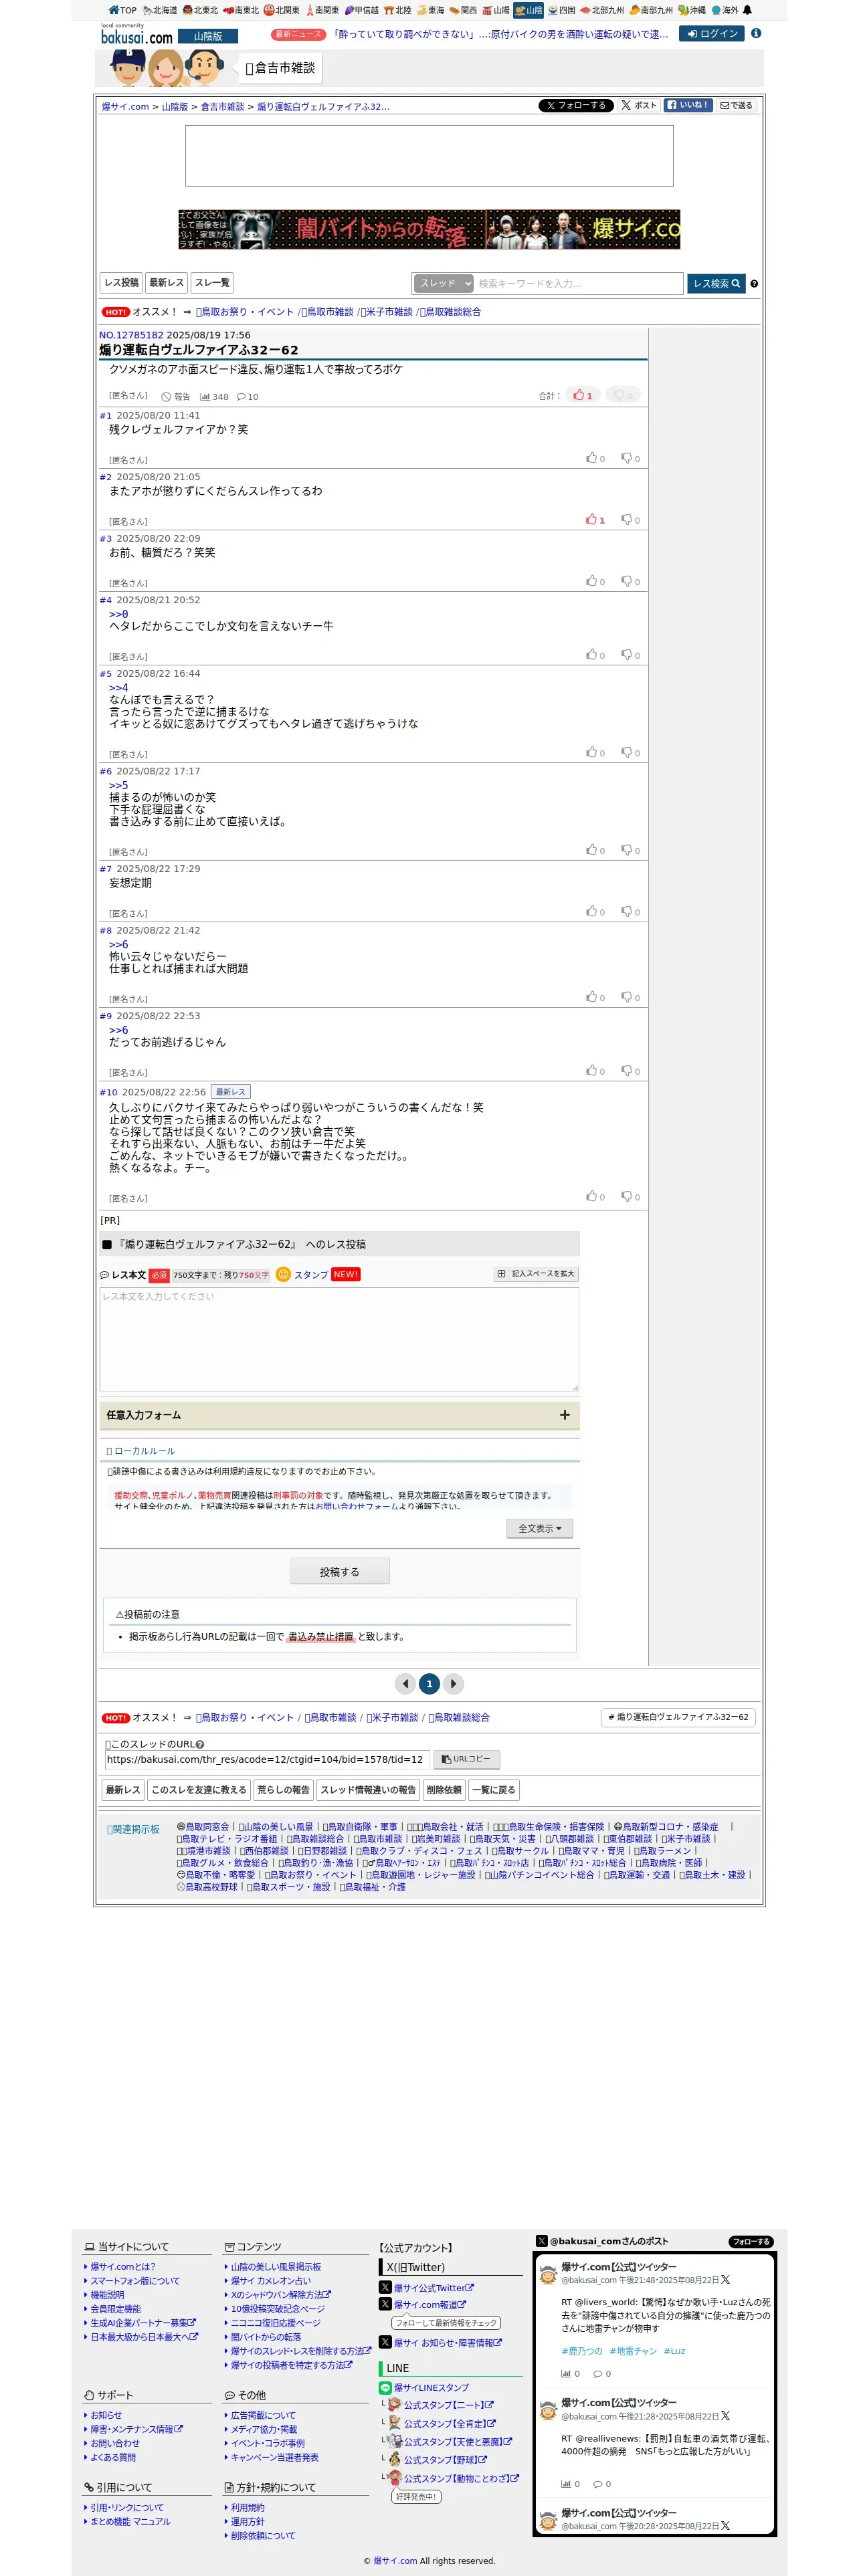The image size is (859, 2576).
Task: Expand the 任意入力フォーム section
Action: pyautogui.click(x=339, y=1415)
